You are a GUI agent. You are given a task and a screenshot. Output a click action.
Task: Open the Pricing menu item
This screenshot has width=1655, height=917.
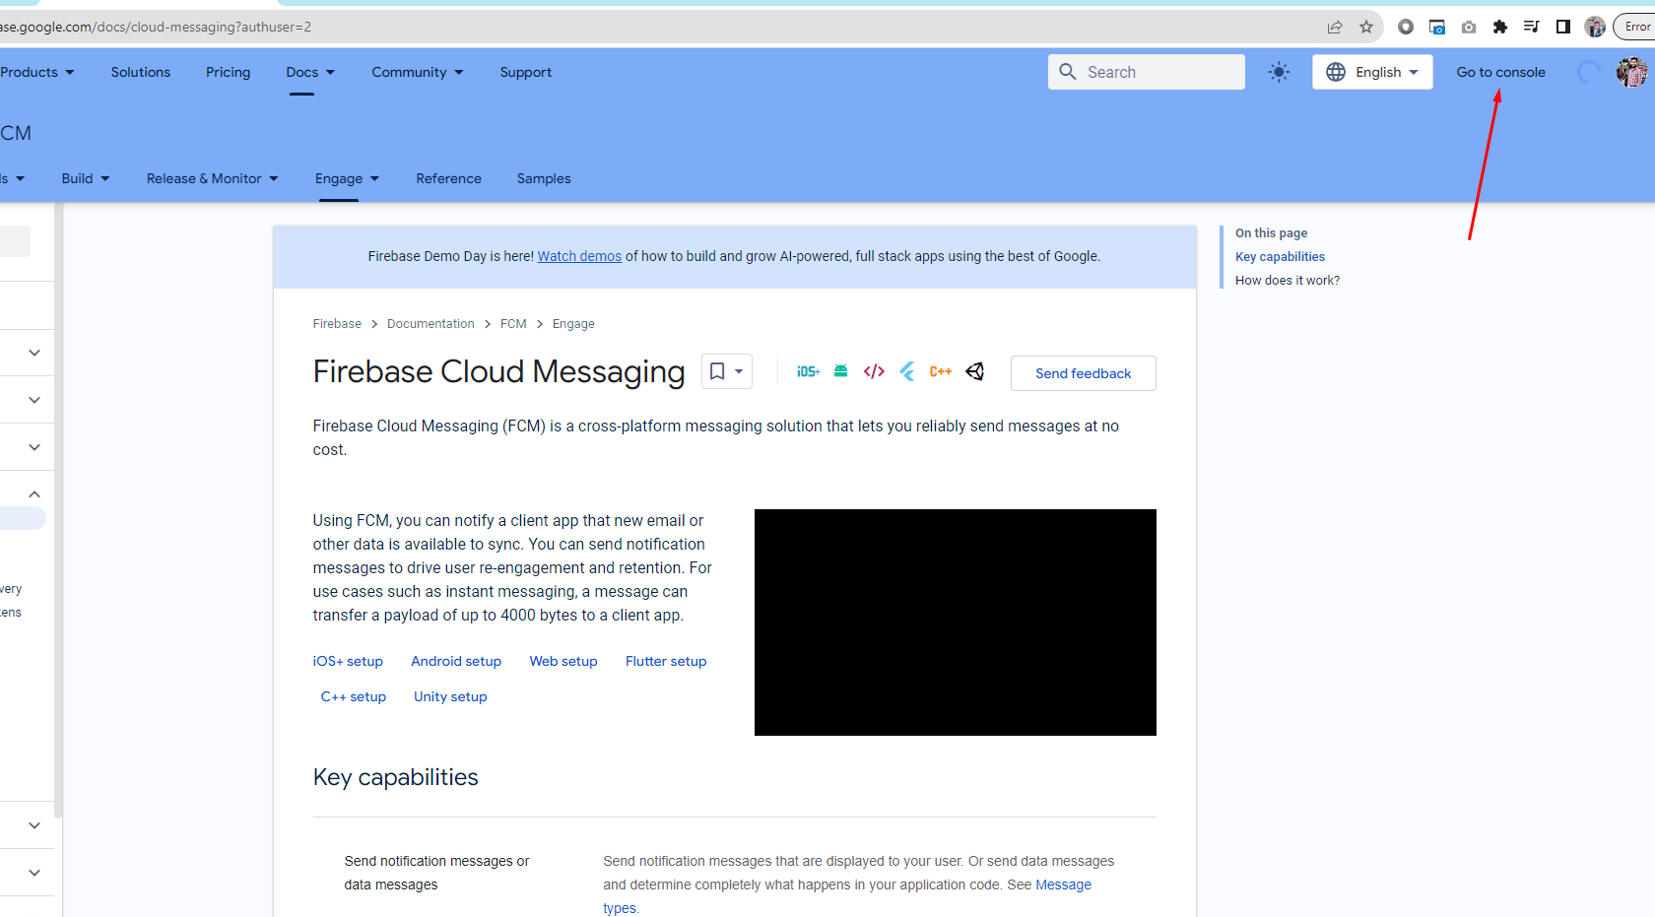[229, 72]
